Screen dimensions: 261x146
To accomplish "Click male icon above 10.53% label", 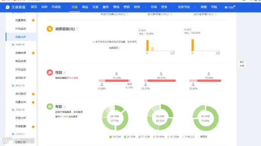I will tap(145, 84).
